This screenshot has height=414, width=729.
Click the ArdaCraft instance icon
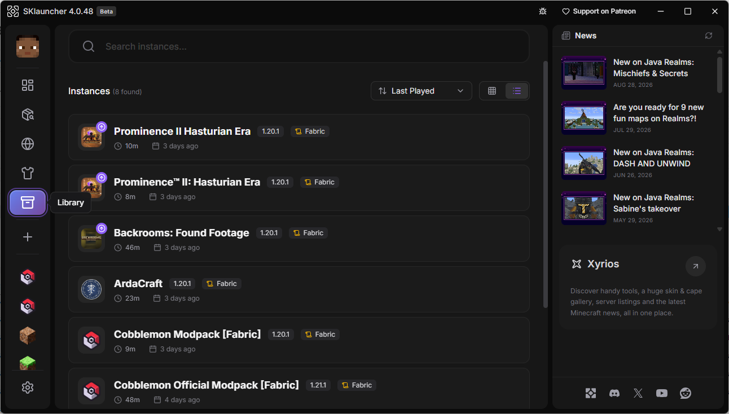pos(91,289)
